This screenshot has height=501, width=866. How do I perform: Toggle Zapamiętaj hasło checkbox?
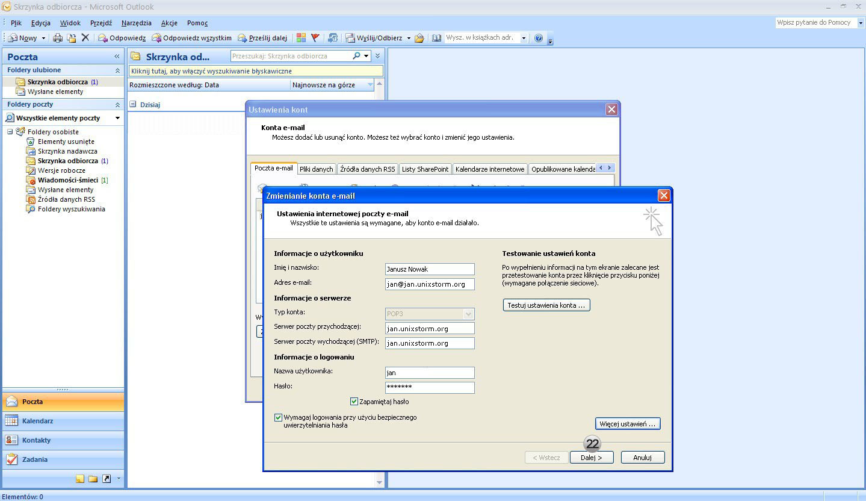(x=354, y=402)
